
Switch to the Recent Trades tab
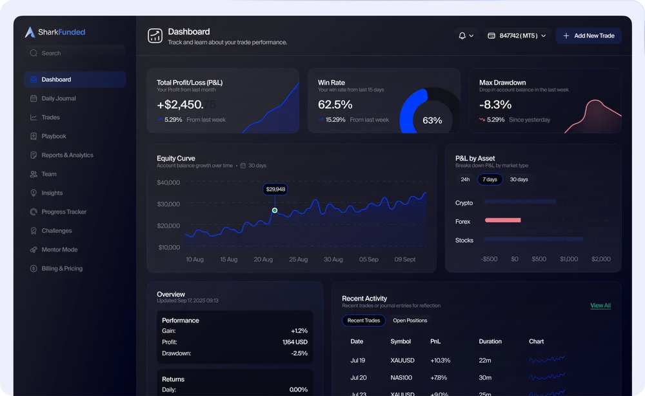point(363,320)
